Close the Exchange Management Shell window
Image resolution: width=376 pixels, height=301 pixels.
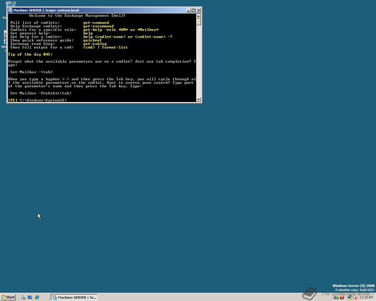199,10
